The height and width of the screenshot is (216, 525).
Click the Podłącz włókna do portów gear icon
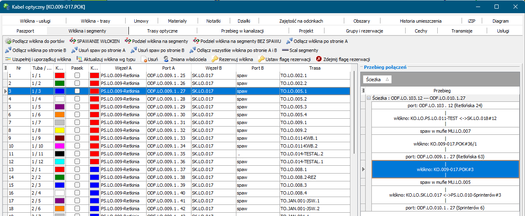(8, 41)
